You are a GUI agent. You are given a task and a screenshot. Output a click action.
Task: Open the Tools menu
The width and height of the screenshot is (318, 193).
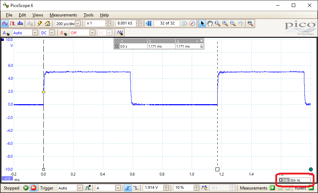click(88, 15)
